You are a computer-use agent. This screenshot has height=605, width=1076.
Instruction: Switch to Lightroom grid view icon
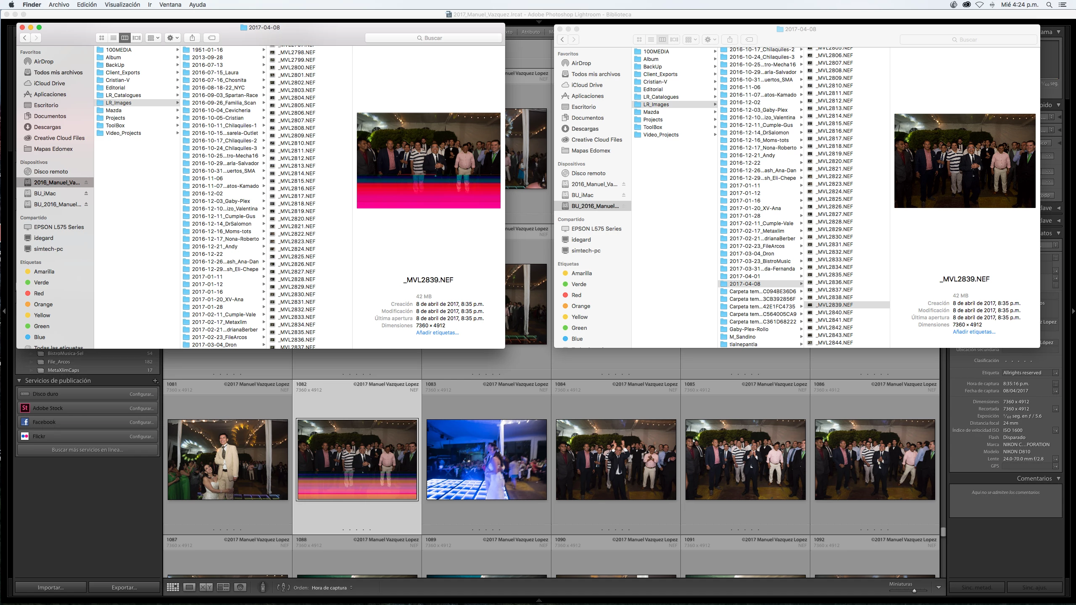pyautogui.click(x=173, y=587)
